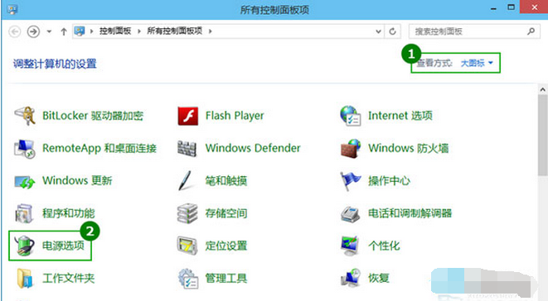548x301 pixels.
Task: Click the search magnifier icon
Action: (x=531, y=31)
